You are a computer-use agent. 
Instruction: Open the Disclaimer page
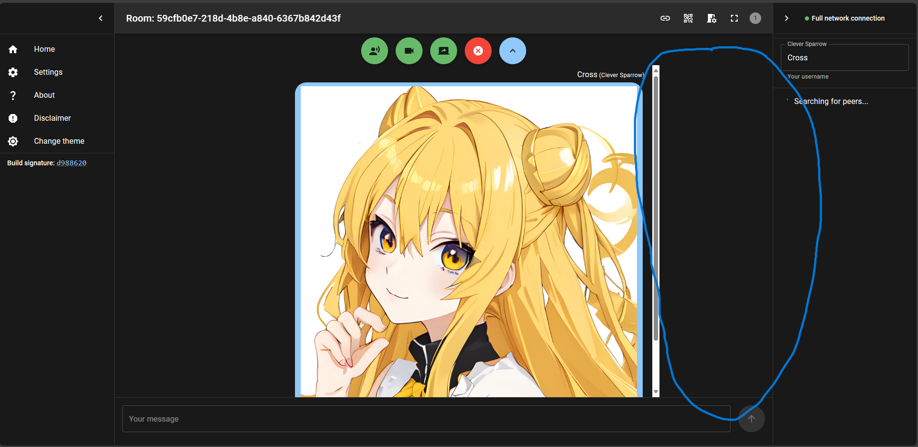(52, 118)
